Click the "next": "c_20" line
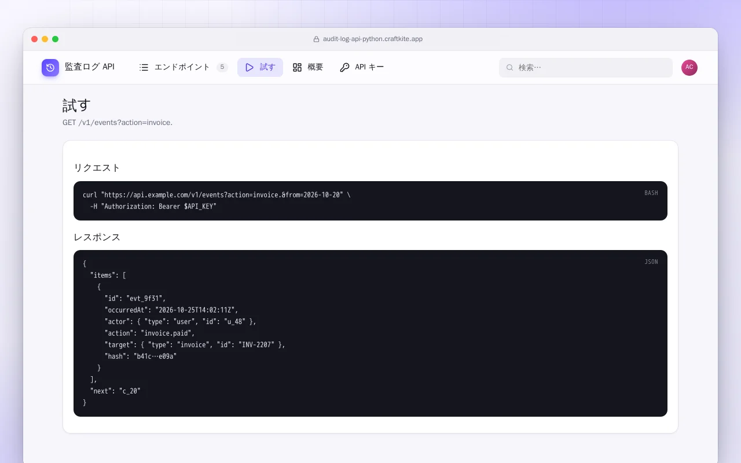This screenshot has height=463, width=741. (x=115, y=391)
